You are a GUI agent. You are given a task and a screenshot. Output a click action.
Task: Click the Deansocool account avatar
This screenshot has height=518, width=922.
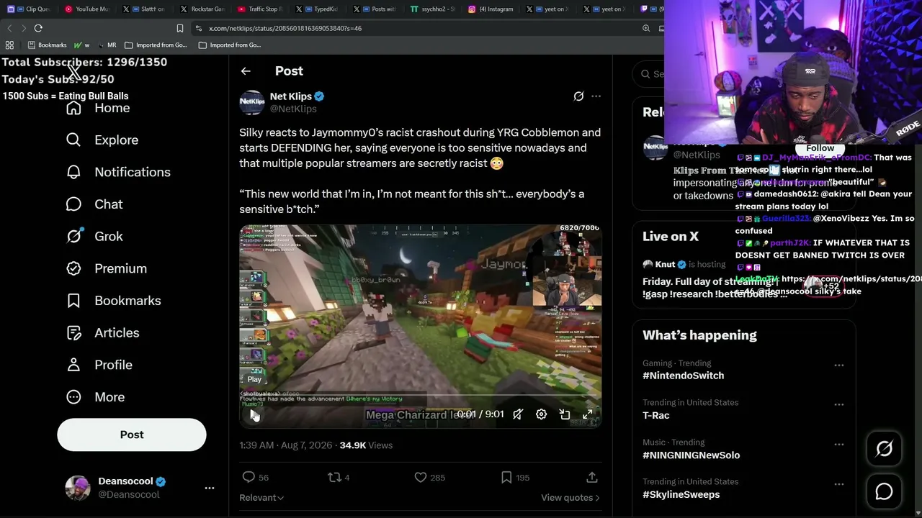coord(78,488)
